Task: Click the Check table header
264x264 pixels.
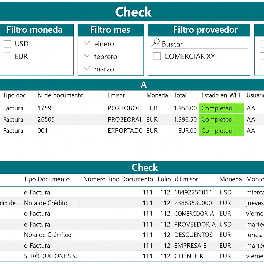Action: (145, 168)
